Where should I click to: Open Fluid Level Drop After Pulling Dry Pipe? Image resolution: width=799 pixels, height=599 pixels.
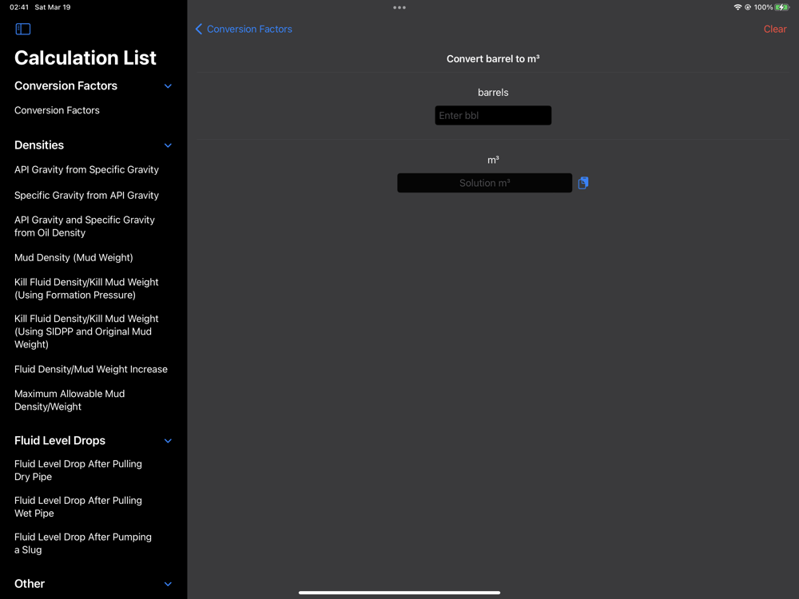78,470
